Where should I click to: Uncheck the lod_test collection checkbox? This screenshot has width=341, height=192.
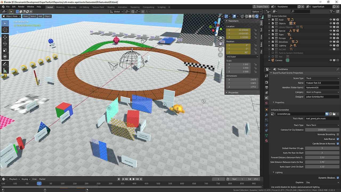(x=273, y=49)
